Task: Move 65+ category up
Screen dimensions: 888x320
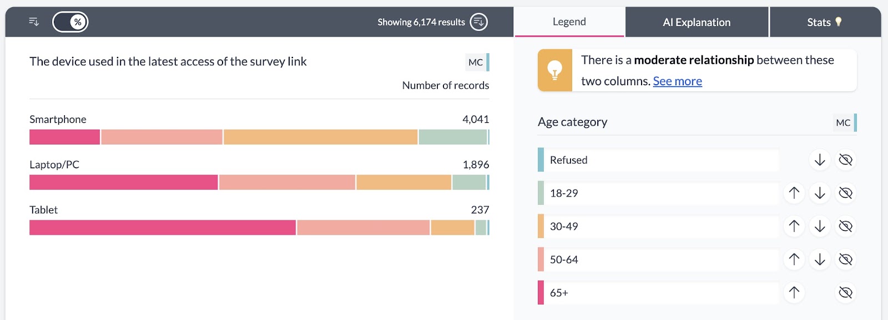Action: point(794,293)
